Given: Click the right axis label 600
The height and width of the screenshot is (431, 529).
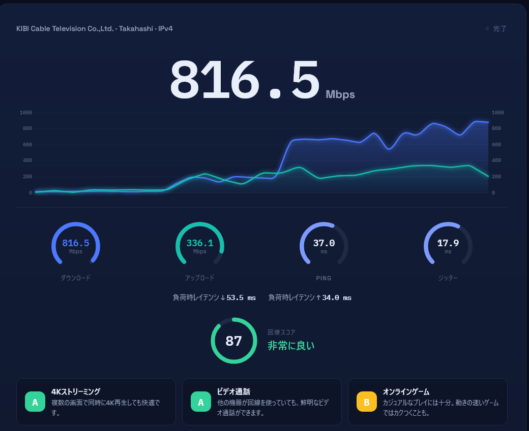Looking at the screenshot, I should tap(496, 145).
